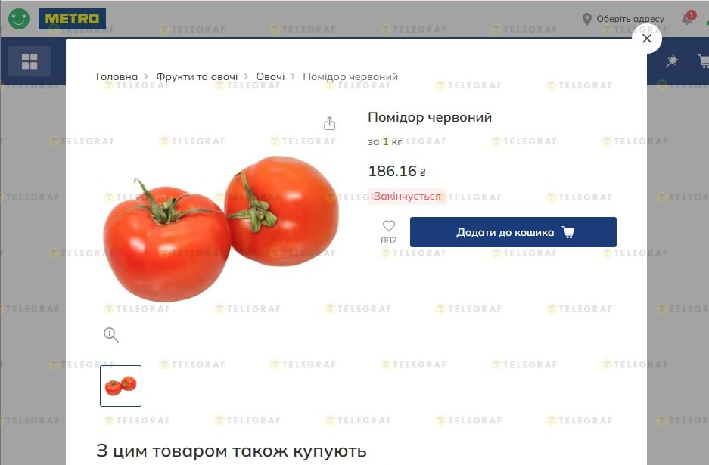Viewport: 709px width, 465px height.
Task: Click Додати до кошика button
Action: 513,232
